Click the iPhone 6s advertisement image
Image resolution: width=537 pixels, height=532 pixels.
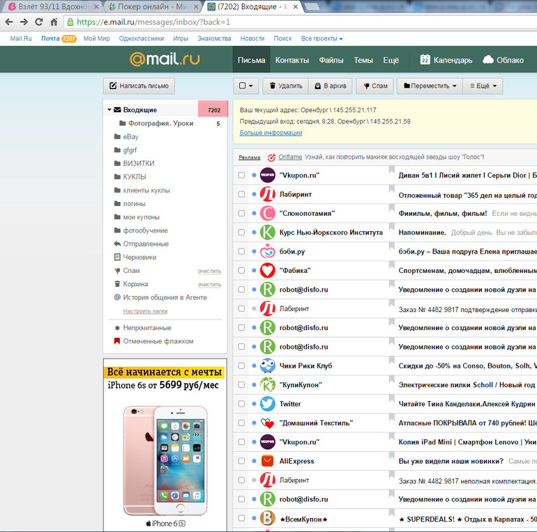(x=165, y=445)
